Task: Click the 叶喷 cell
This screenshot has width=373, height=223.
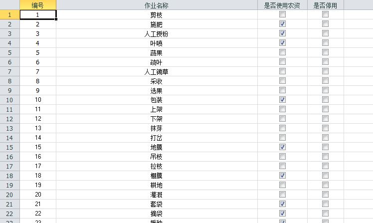Action: (x=157, y=43)
